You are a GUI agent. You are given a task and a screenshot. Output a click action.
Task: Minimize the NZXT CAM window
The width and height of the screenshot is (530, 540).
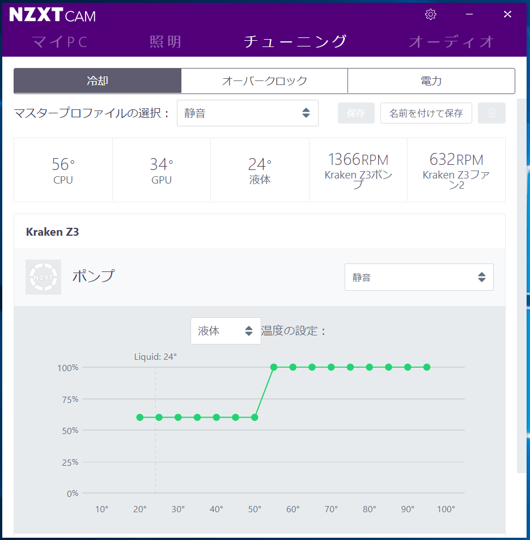[469, 15]
